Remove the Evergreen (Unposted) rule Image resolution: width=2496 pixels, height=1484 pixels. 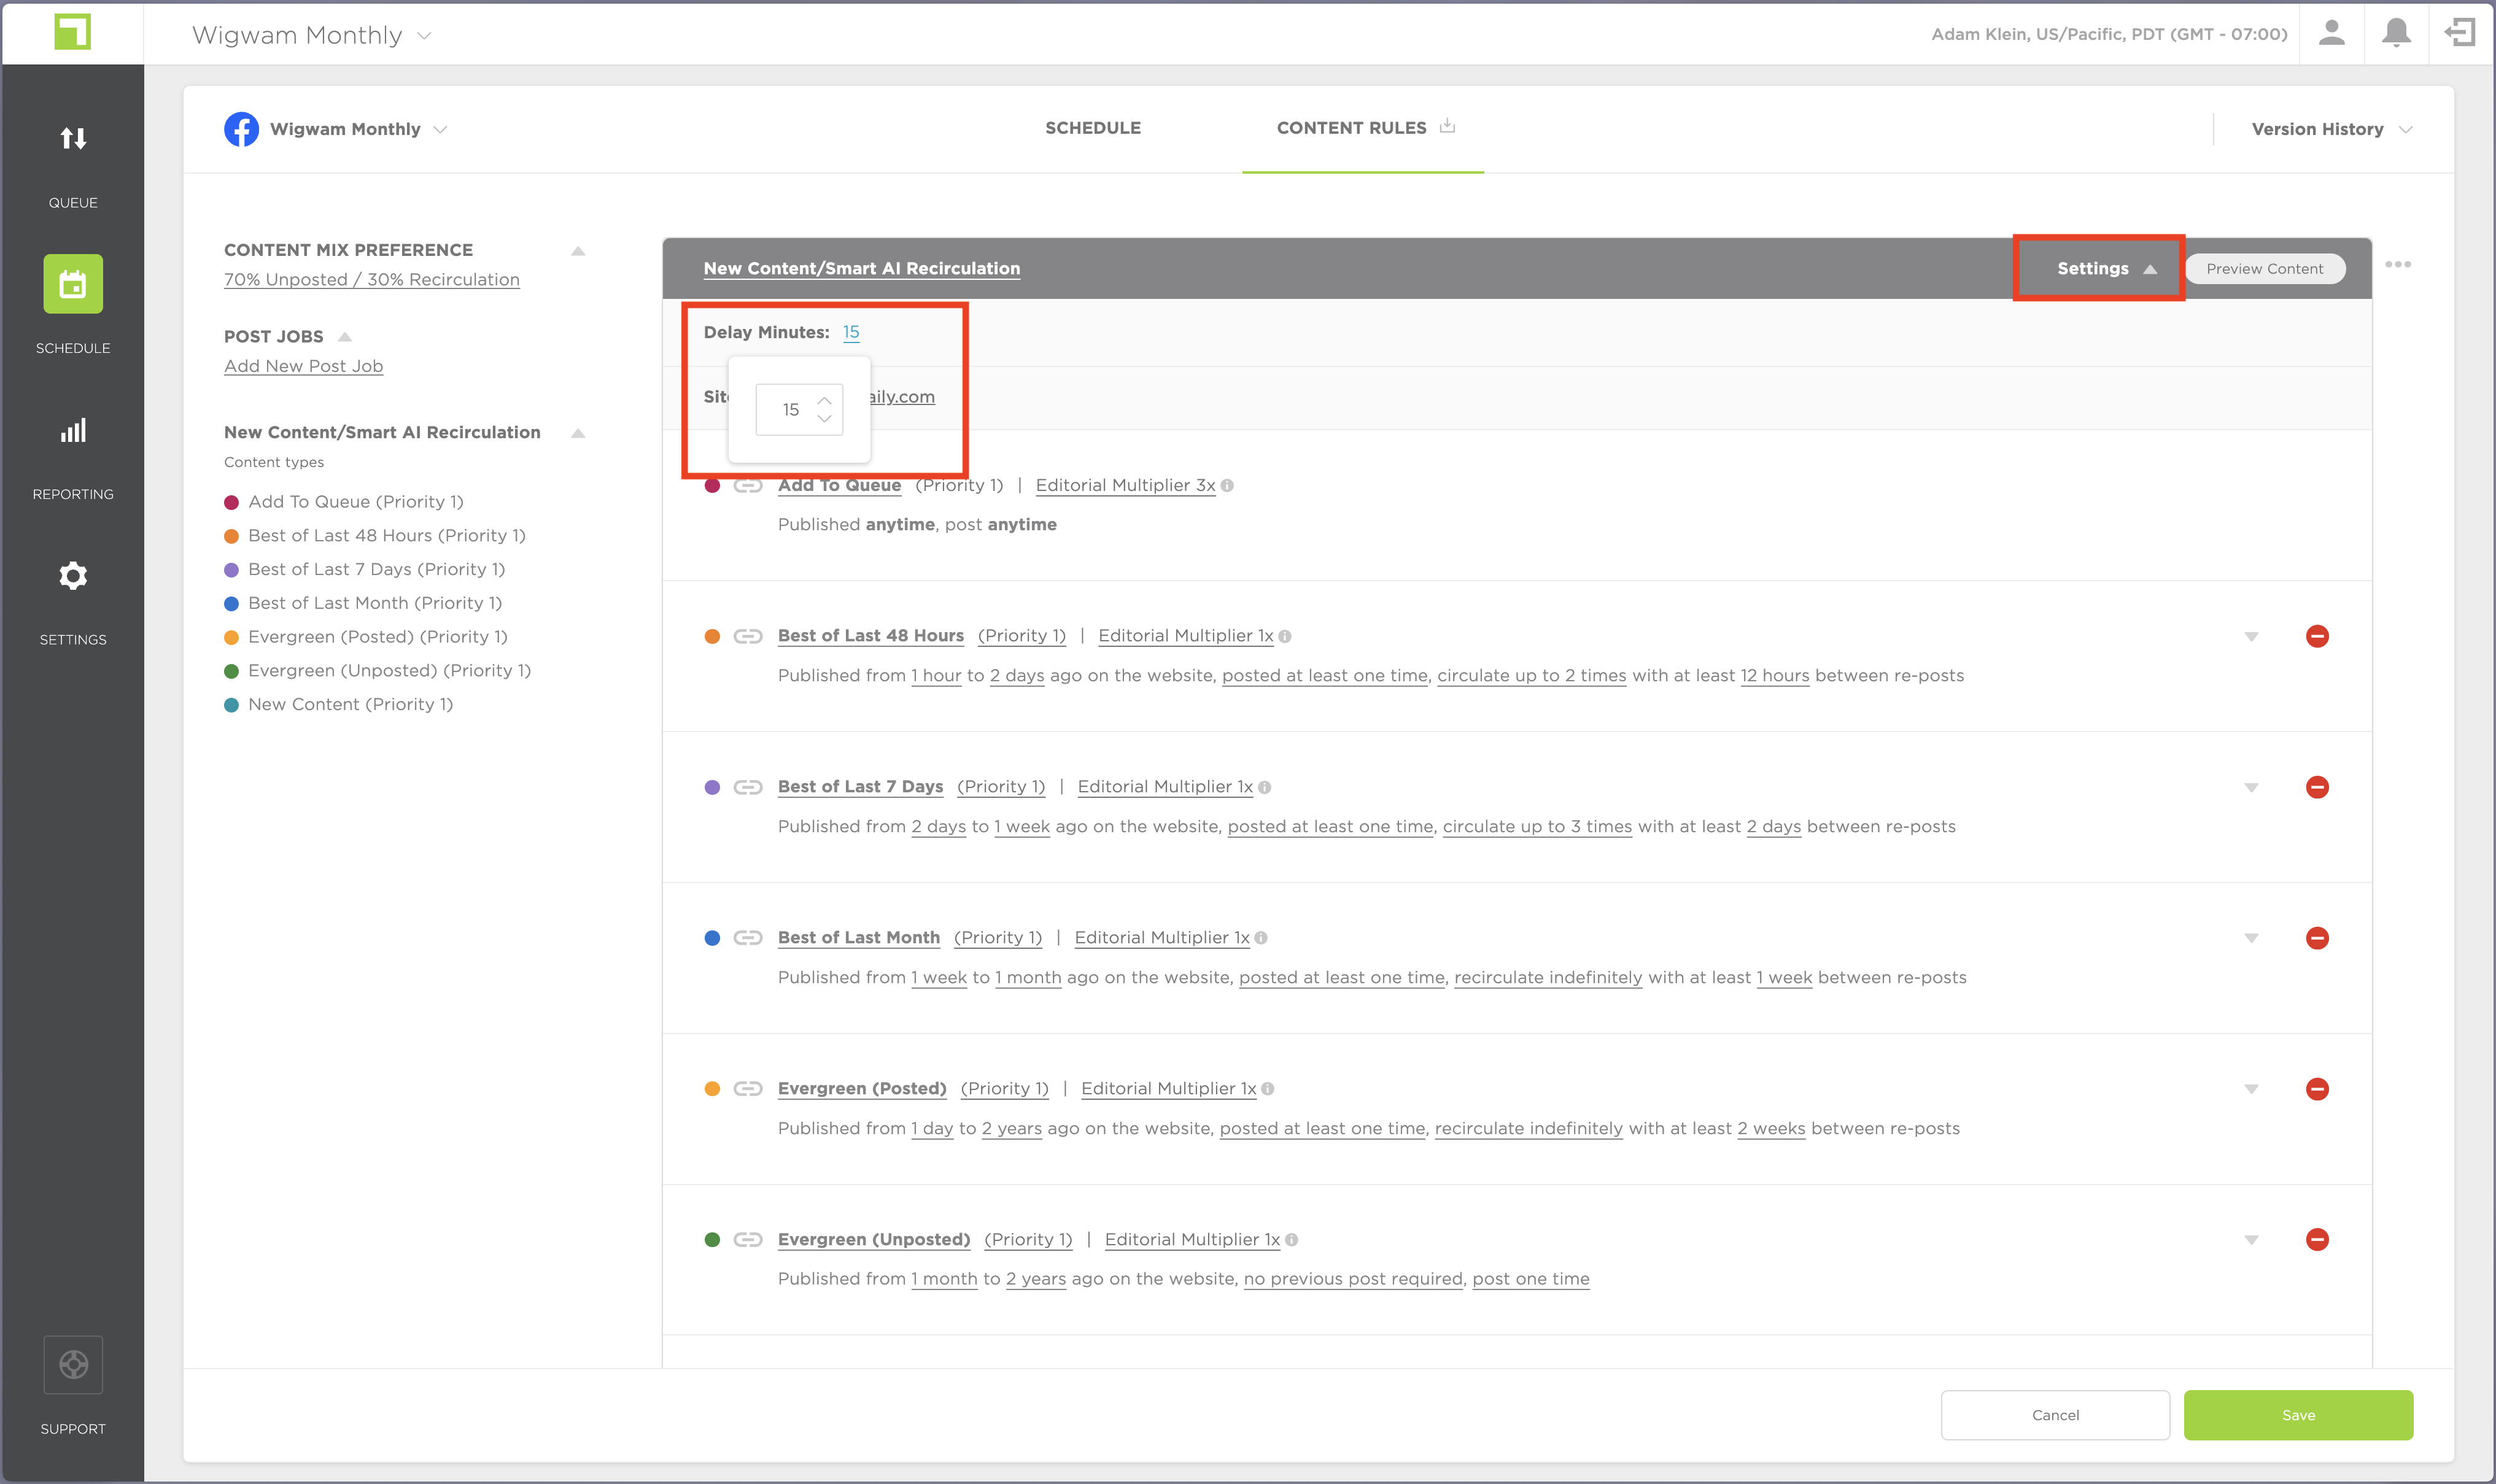(2317, 1240)
